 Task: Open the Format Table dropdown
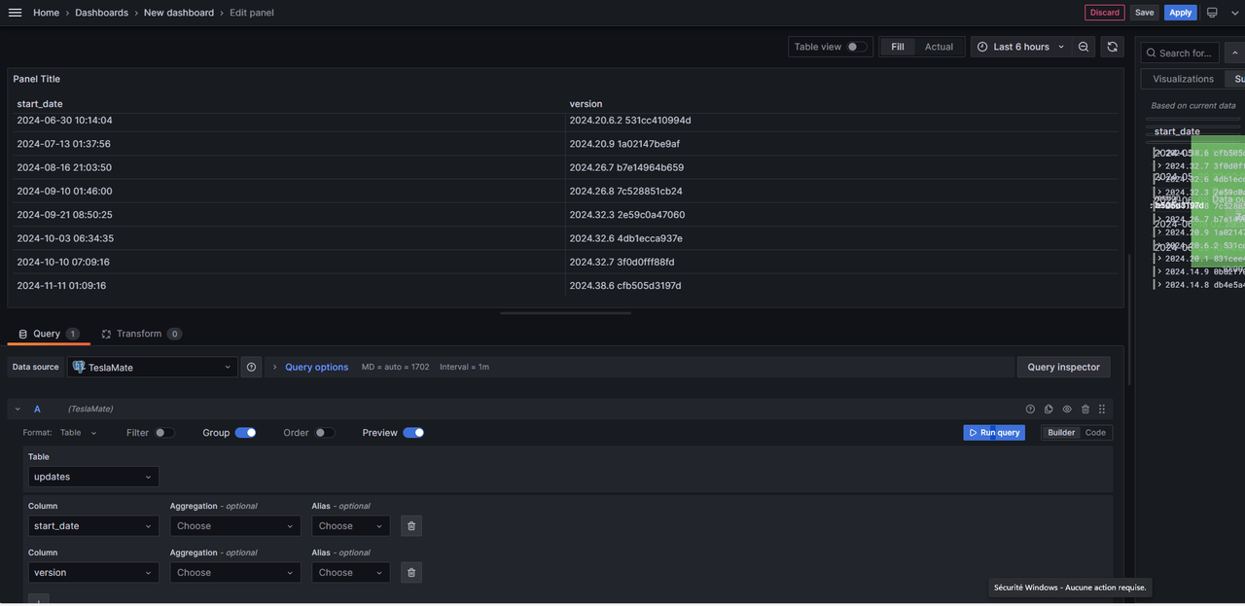[79, 433]
